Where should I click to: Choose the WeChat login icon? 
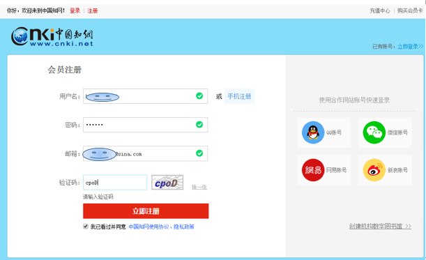pyautogui.click(x=374, y=132)
